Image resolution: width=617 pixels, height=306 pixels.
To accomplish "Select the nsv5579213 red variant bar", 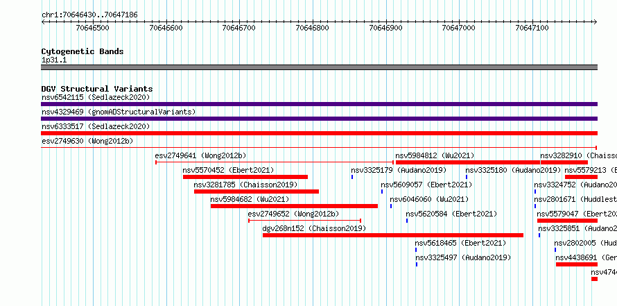I will click(581, 177).
